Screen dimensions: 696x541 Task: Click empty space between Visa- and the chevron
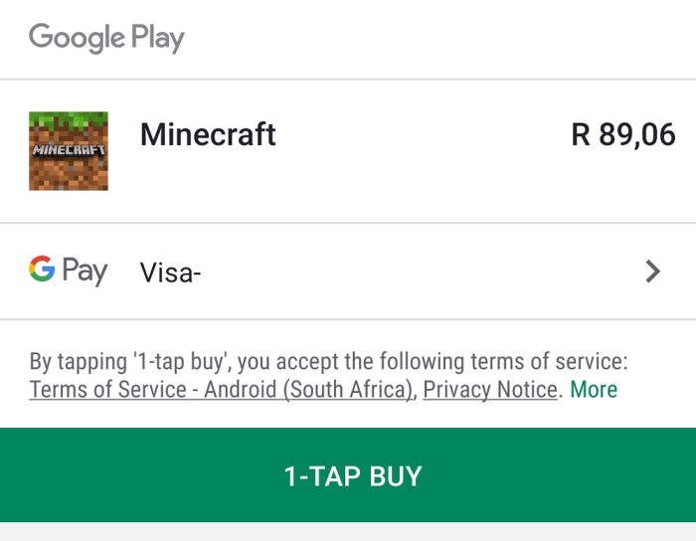pyautogui.click(x=418, y=270)
